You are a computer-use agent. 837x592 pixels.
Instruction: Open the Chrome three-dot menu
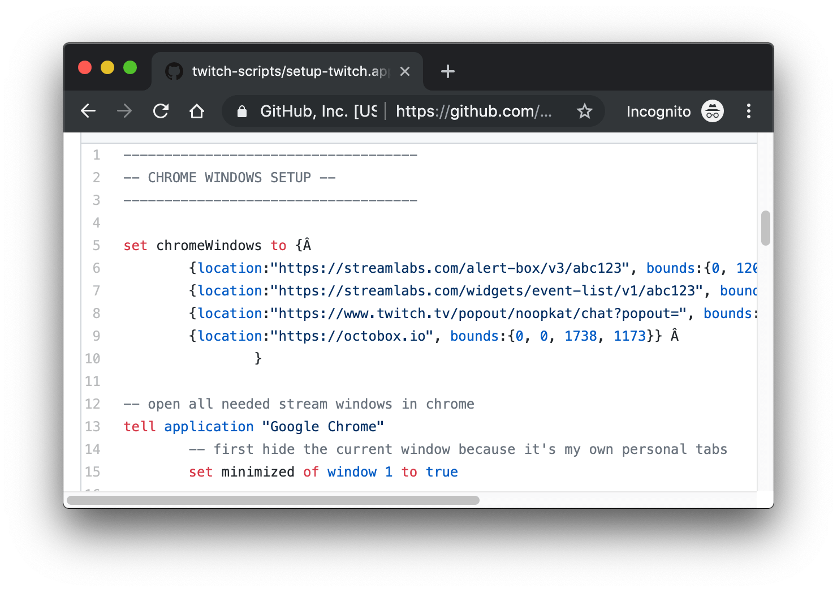click(749, 111)
